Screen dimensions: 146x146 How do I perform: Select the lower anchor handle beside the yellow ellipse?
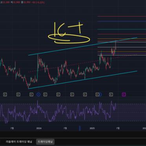(80, 35)
